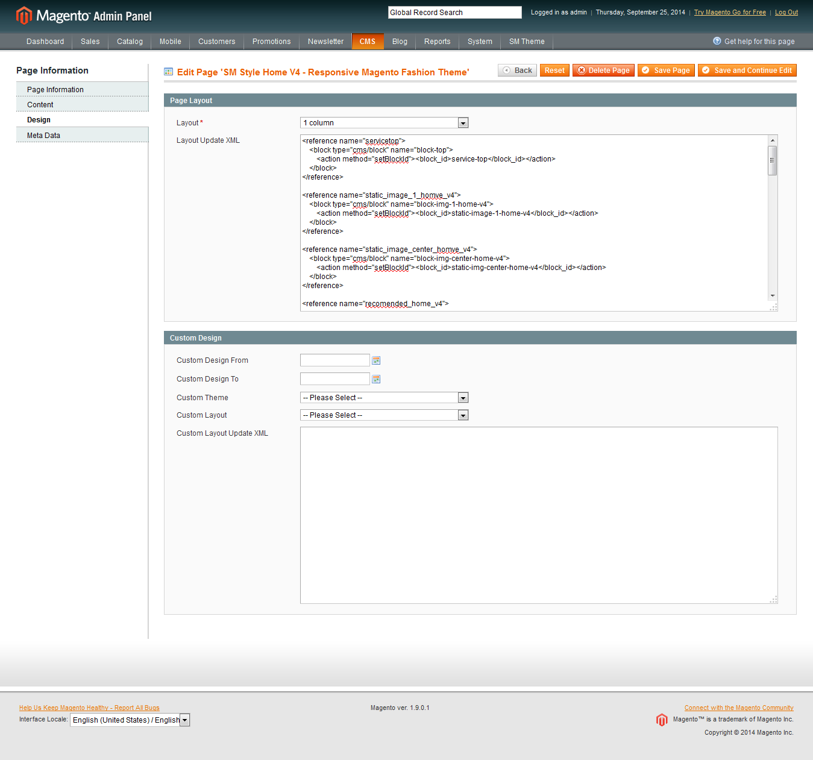The width and height of the screenshot is (813, 760).
Task: Click the Magento logo icon in header
Action: click(x=24, y=16)
